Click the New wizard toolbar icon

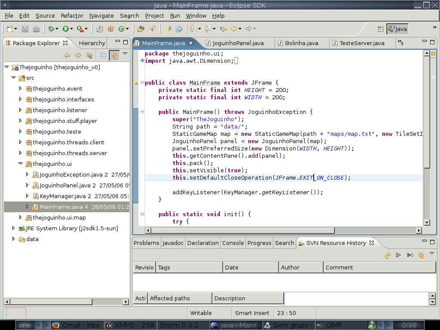[10, 29]
